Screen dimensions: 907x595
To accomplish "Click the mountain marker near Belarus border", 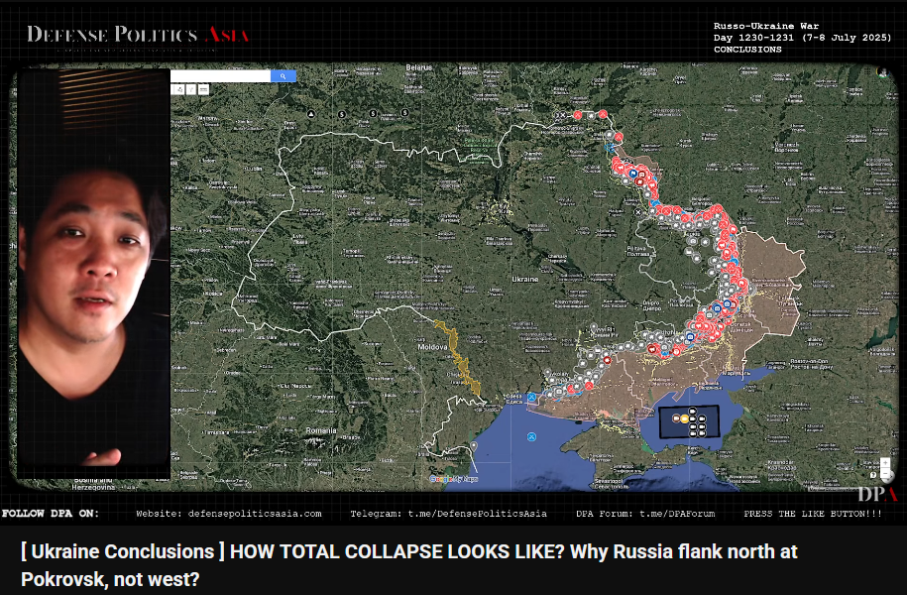I will click(x=311, y=114).
